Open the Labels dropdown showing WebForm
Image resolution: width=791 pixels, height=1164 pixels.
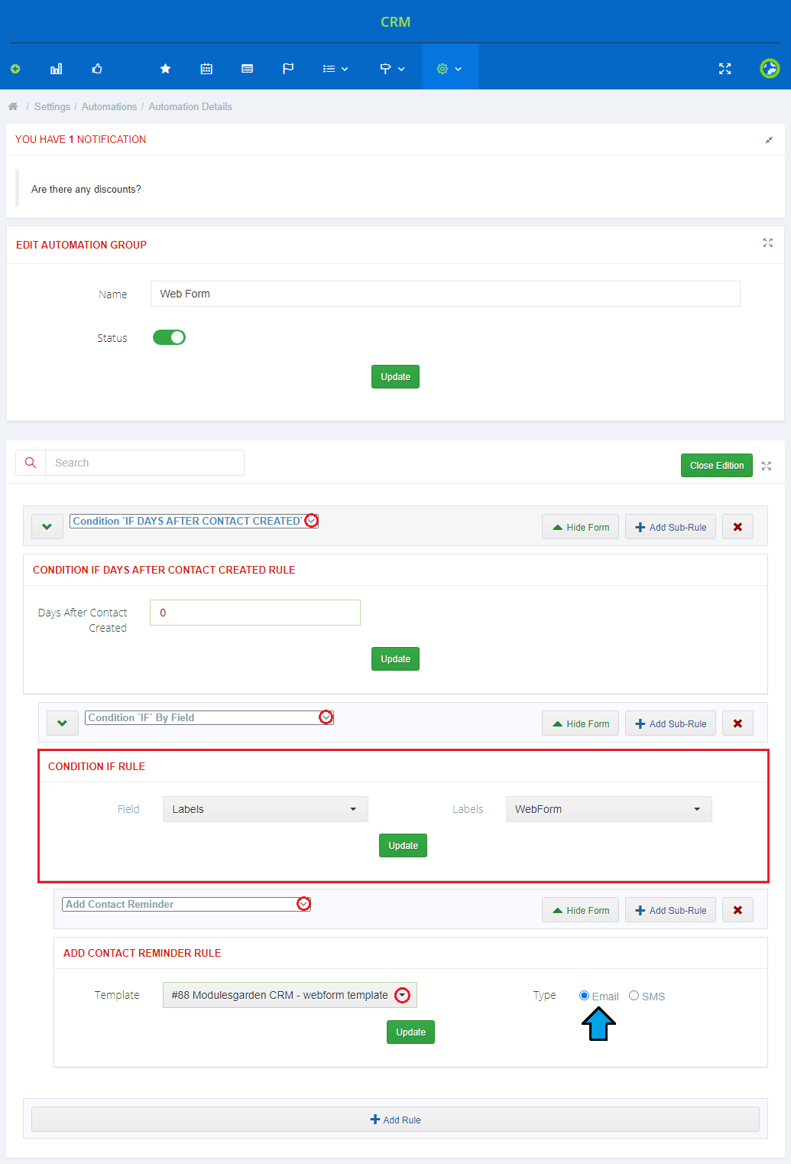[608, 809]
